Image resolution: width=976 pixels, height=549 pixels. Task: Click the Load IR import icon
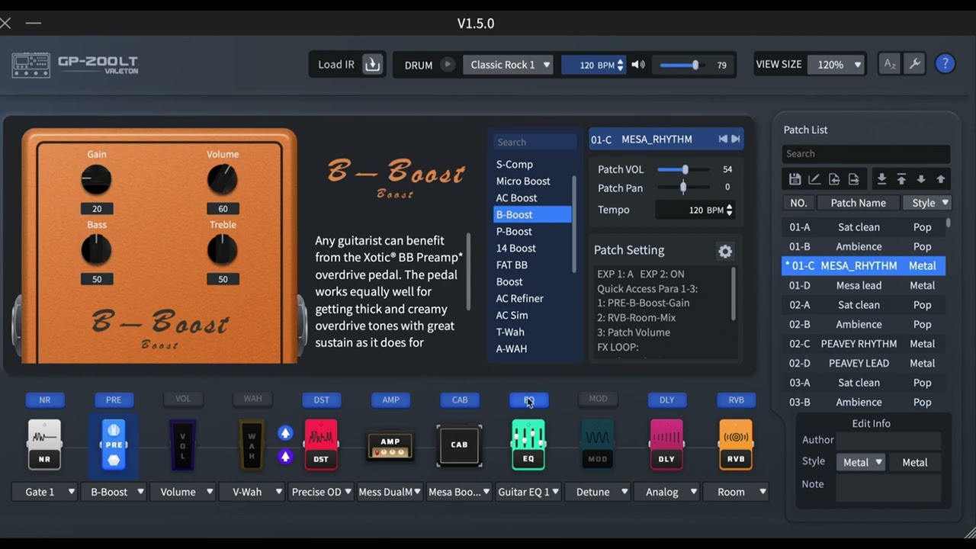click(x=372, y=65)
